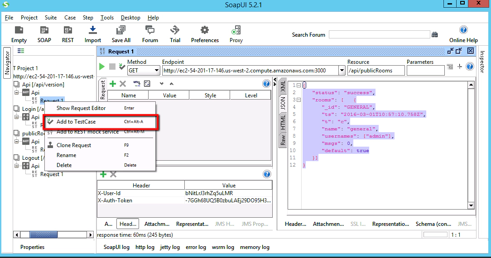The image size is (491, 258).
Task: Choose Delete in context menu
Action: [101, 165]
